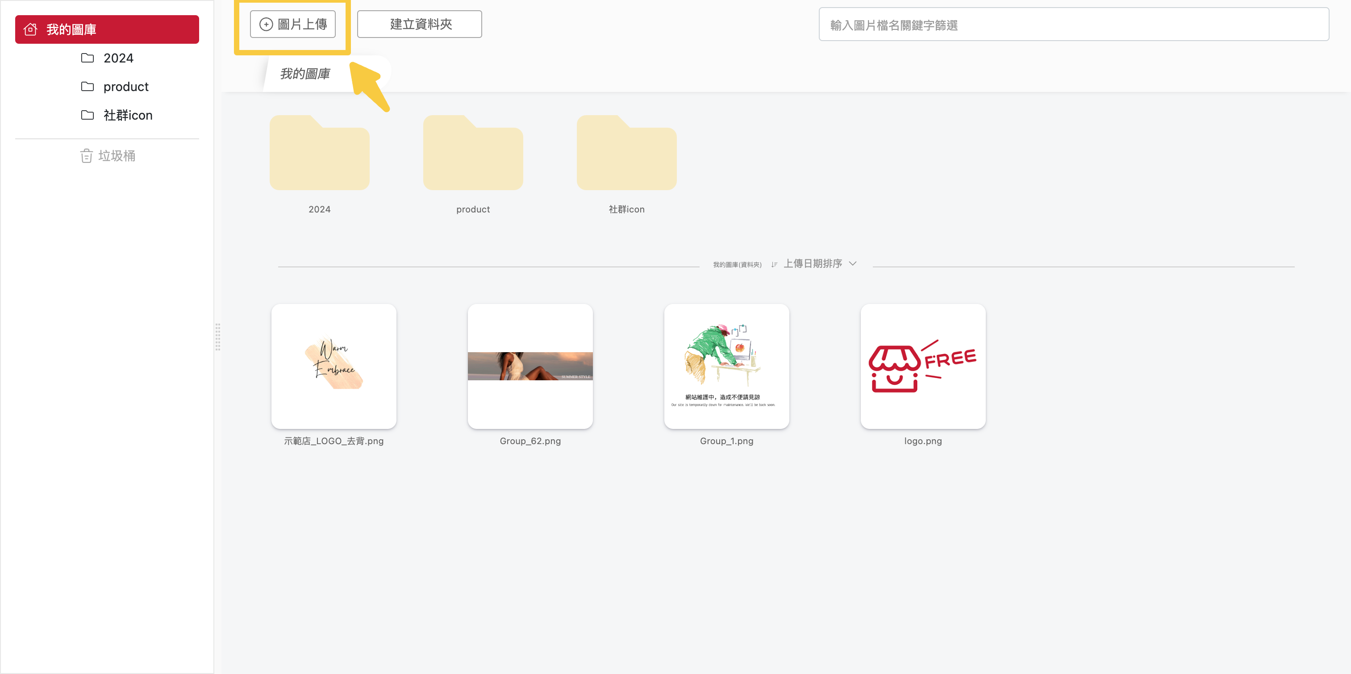Focus the image filename keyword filter field

click(x=1074, y=25)
